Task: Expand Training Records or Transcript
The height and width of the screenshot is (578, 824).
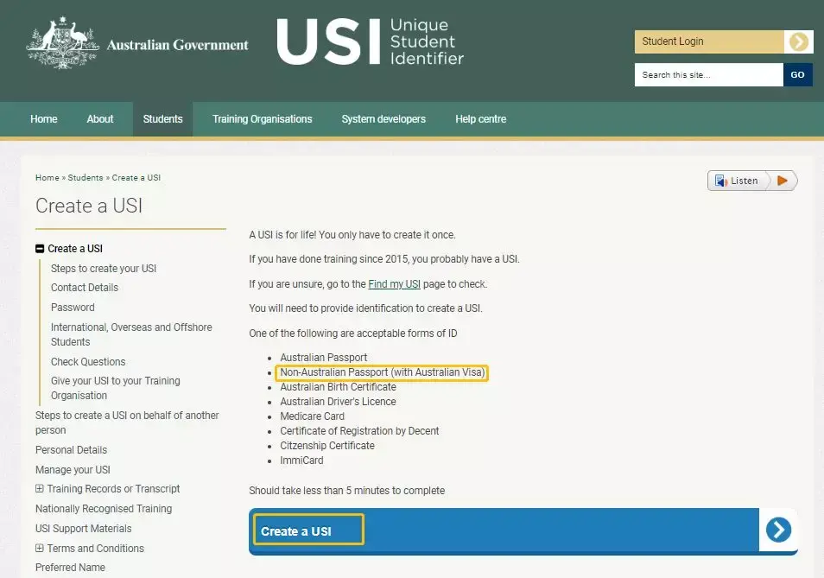Action: 40,489
